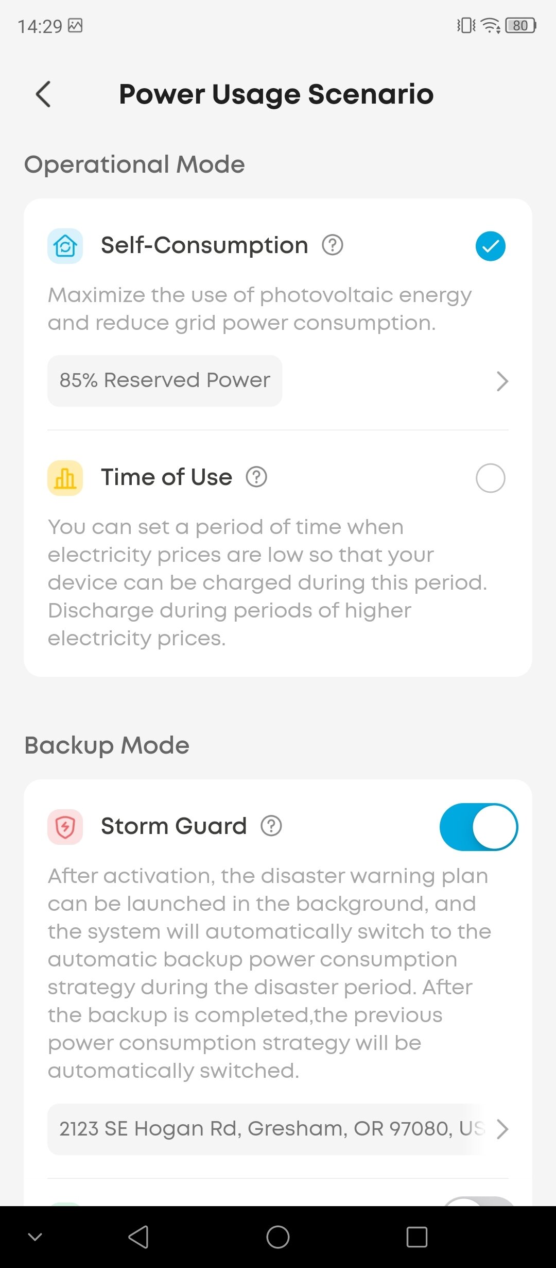Open address details via chevron arrow

click(502, 1129)
